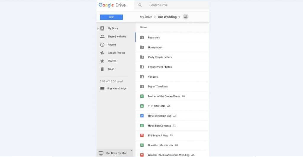Click the Name column header to sort
The height and width of the screenshot is (157, 303).
tap(143, 27)
